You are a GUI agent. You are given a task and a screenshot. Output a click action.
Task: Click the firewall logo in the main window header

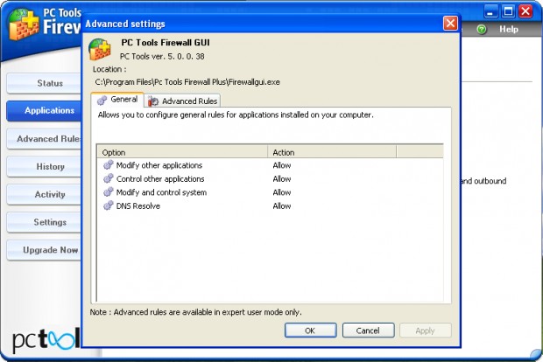tap(23, 24)
